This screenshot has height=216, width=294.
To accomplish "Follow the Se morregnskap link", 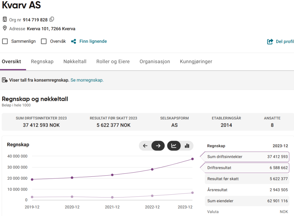I will pos(87,80).
